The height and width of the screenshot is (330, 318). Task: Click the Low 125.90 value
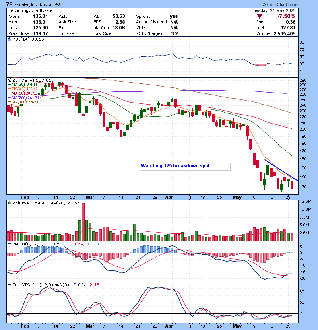[x=41, y=28]
